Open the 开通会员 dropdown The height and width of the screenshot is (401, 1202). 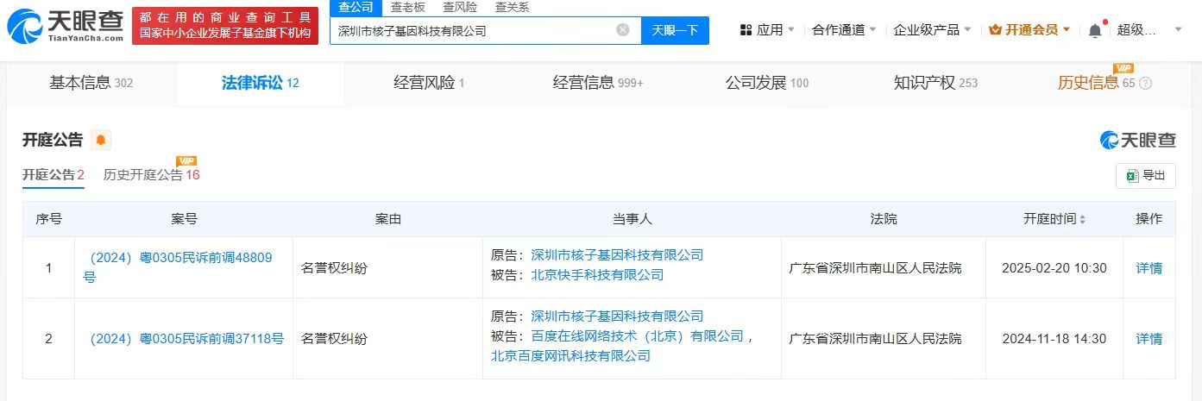1029,30
